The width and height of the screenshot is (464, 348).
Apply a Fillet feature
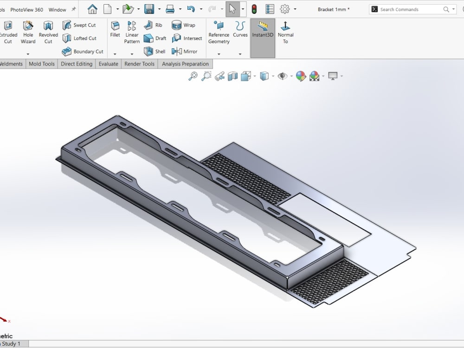coord(115,29)
